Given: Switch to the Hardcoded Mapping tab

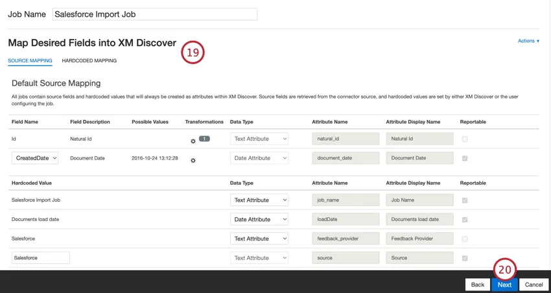Looking at the screenshot, I should (89, 61).
